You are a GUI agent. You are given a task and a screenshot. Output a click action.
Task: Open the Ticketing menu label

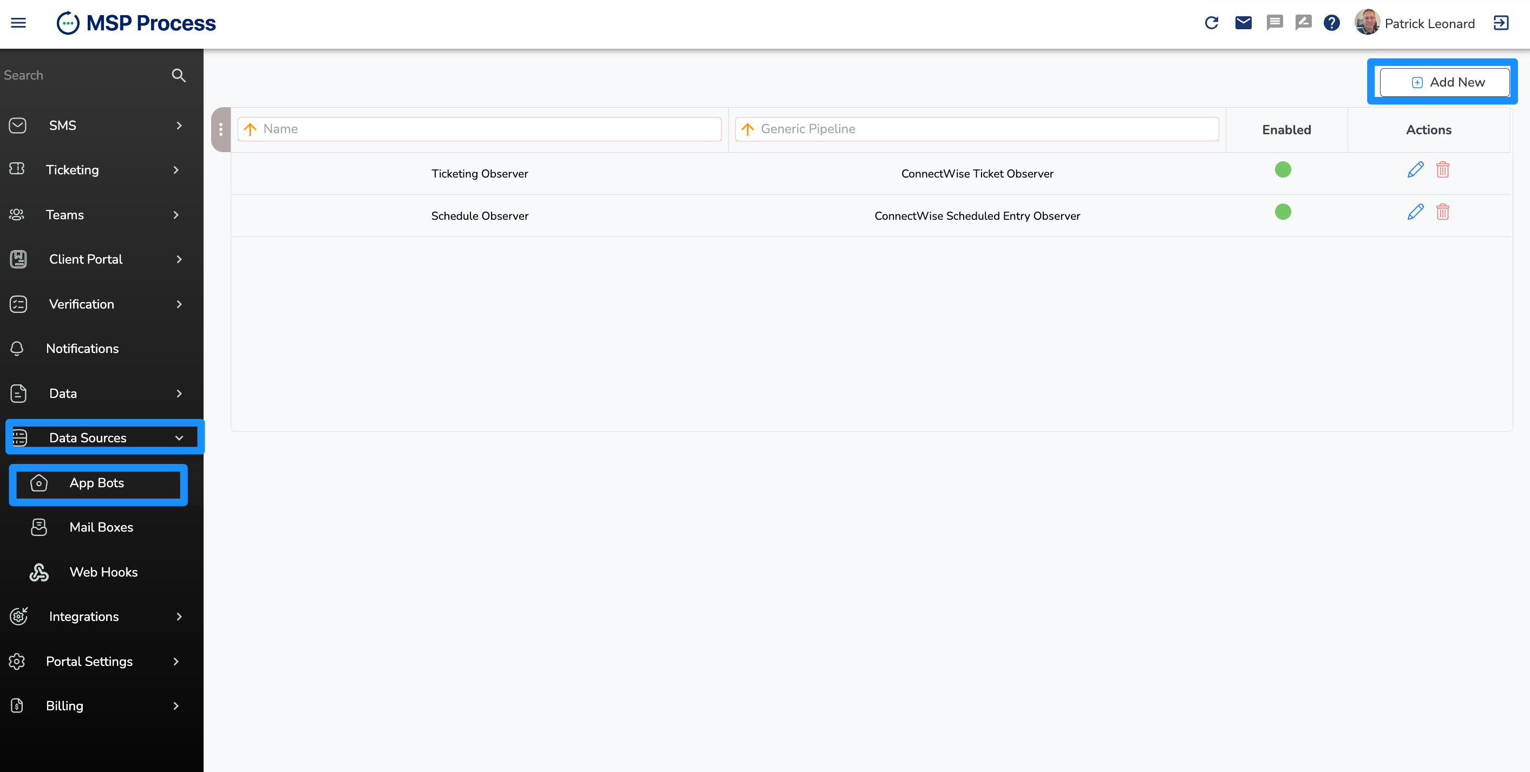click(72, 170)
